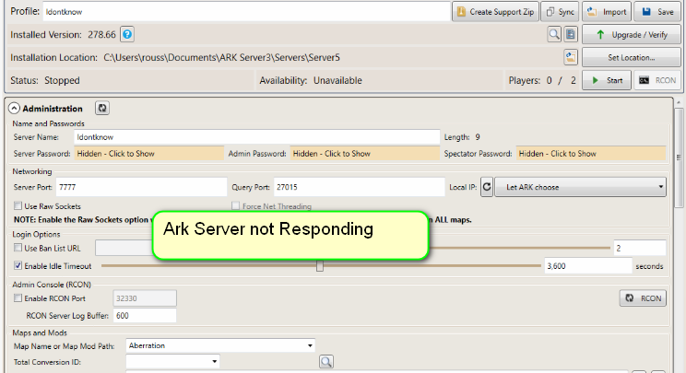Open RCON from the status bar row

tap(657, 80)
